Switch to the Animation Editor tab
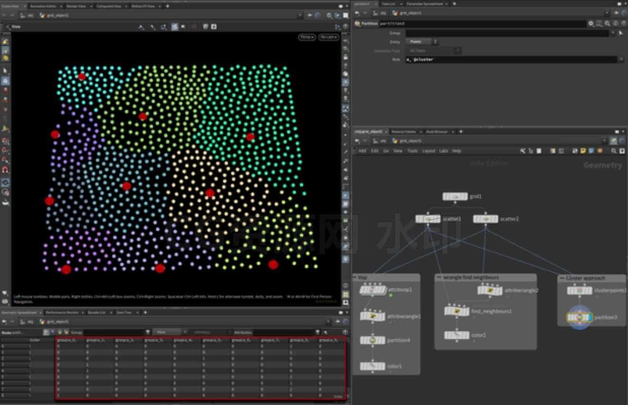628x405 pixels. [44, 6]
